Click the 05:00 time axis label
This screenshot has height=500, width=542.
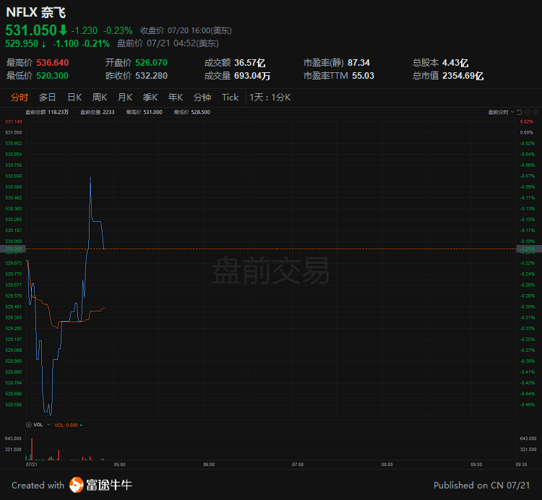[x=119, y=465]
